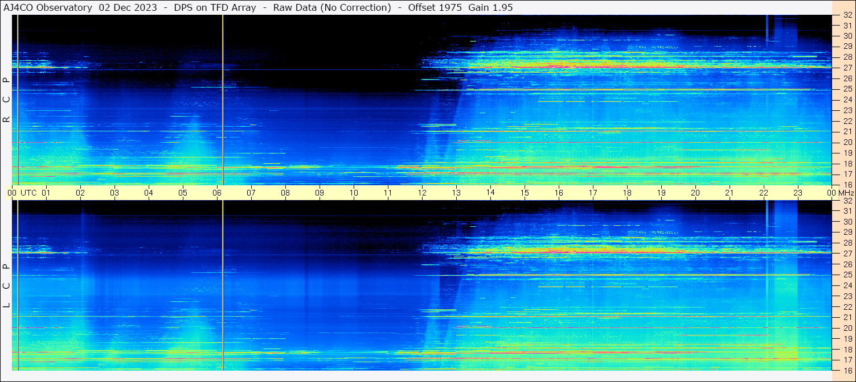Select the 15 hour tick on time axis
Screen dimensions: 856x382
click(525, 193)
